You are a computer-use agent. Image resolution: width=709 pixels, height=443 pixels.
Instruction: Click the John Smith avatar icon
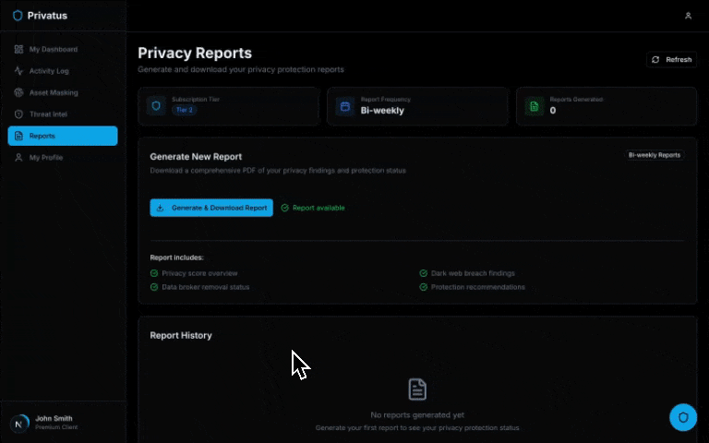pos(19,423)
